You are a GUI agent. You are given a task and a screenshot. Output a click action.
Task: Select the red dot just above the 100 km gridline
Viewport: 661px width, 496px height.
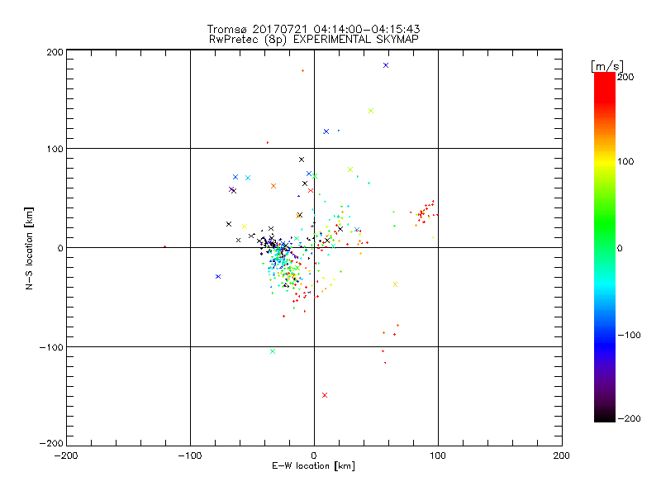click(x=268, y=143)
